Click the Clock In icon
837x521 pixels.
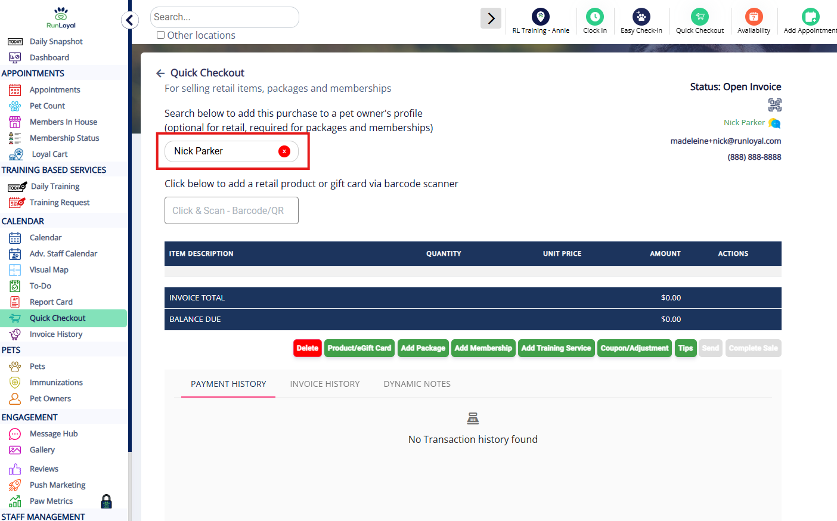(x=595, y=17)
